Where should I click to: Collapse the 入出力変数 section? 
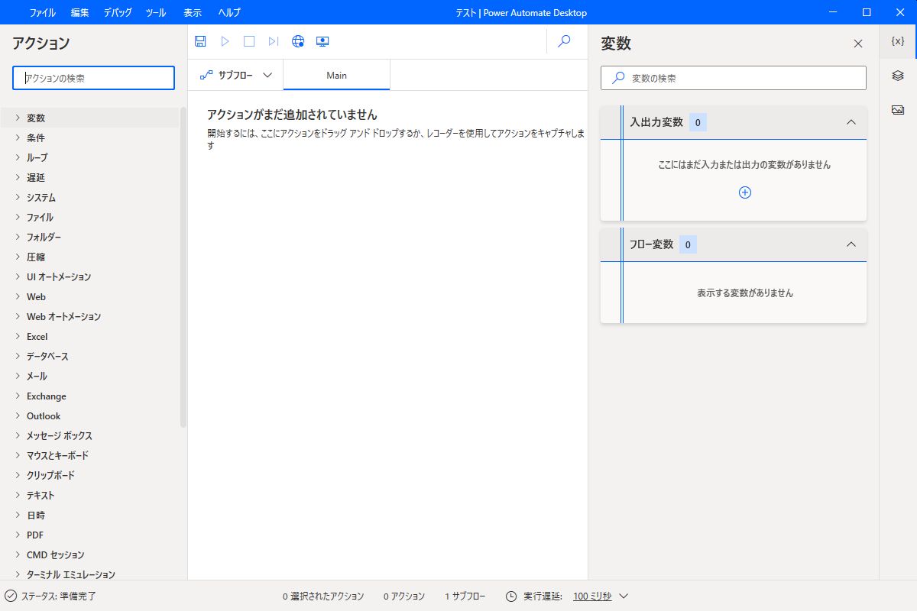[x=851, y=122]
